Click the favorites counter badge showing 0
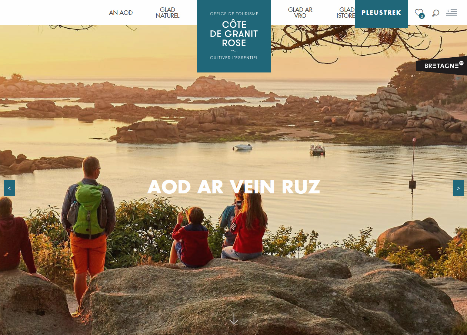 click(x=422, y=16)
